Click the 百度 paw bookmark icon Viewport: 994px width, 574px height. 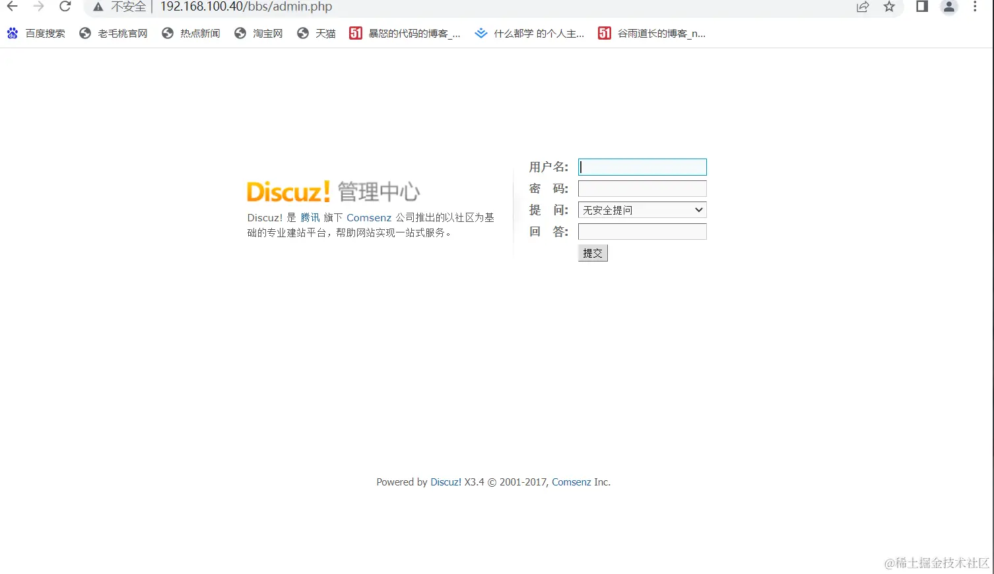[x=13, y=33]
